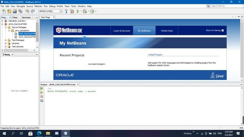
Task: Click the output settings icon below the Stop icon
Action: pyautogui.click(x=42, y=100)
